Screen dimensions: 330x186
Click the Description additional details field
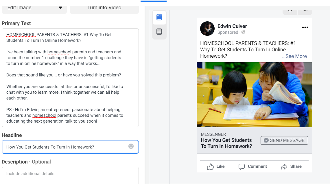[70, 176]
